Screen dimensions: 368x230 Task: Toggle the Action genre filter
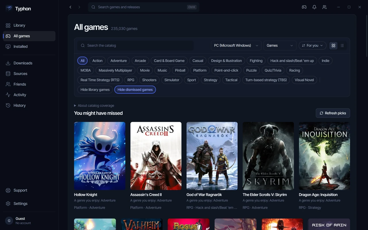pyautogui.click(x=97, y=61)
